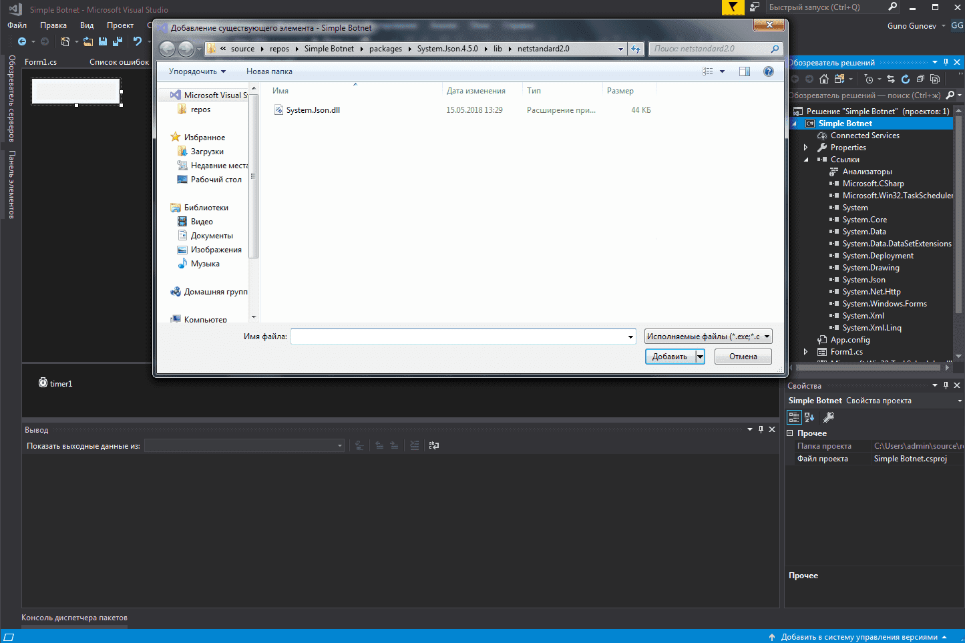
Task: Click sync with active document icon
Action: pyautogui.click(x=891, y=79)
